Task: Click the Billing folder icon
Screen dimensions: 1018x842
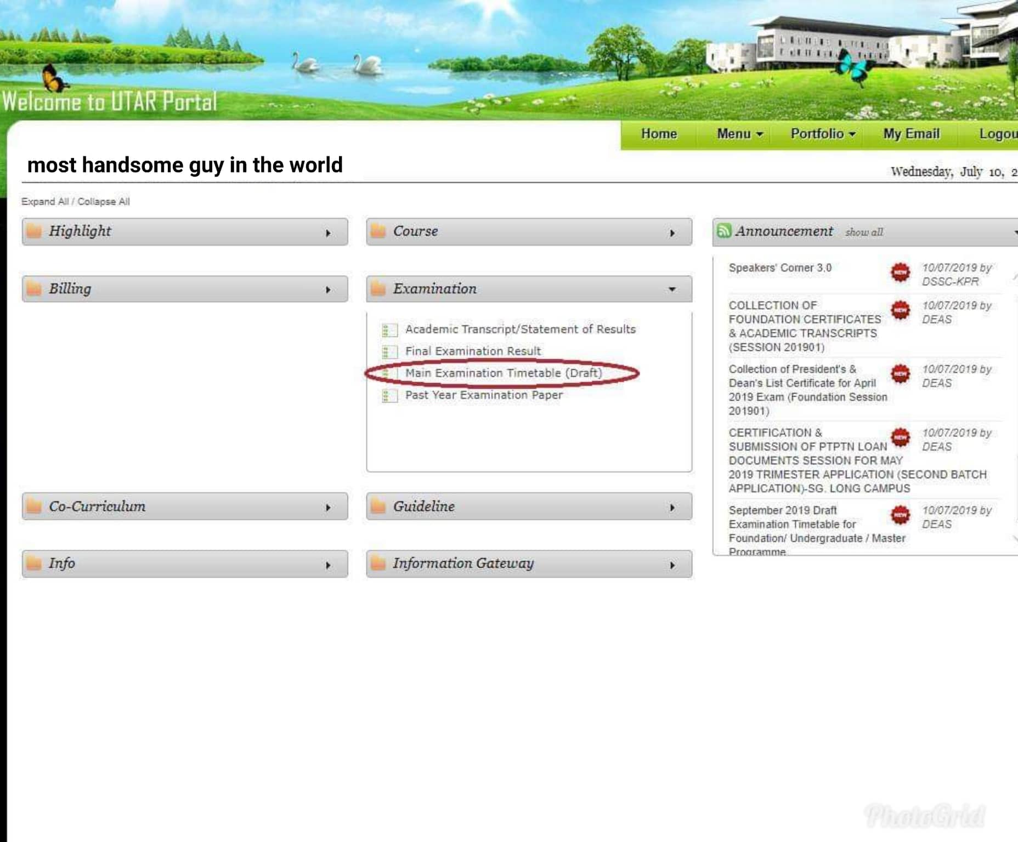Action: tap(34, 288)
